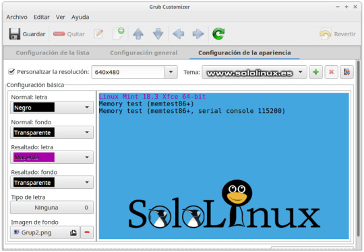Open the Archivo menu
Viewport: 364px width, 252px height.
pyautogui.click(x=17, y=17)
